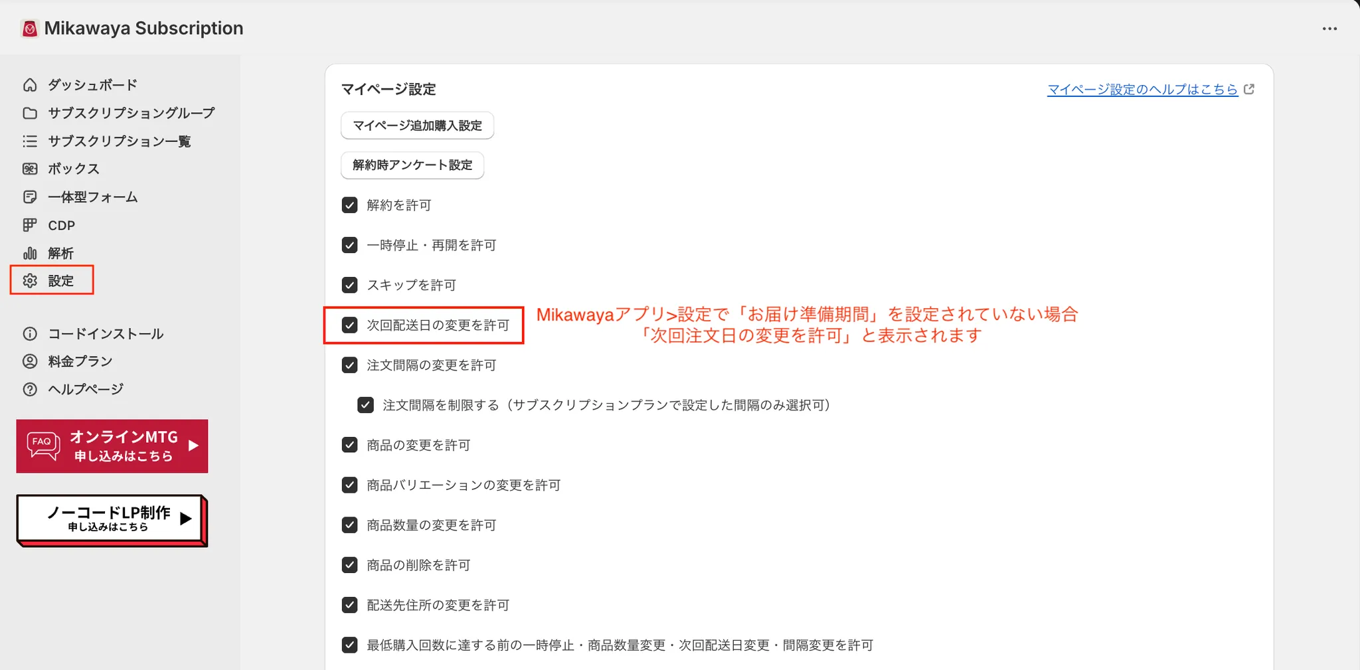Viewport: 1360px width, 670px height.
Task: Toggle 商品の削除を許可 checkbox
Action: pos(350,565)
